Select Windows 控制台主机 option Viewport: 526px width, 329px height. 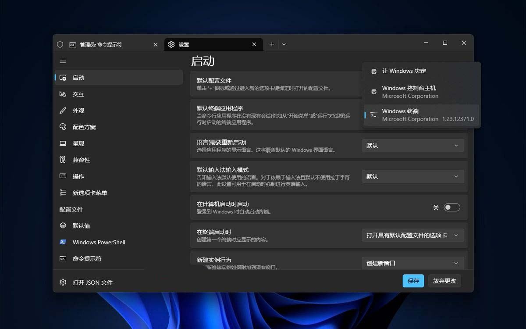pyautogui.click(x=422, y=92)
